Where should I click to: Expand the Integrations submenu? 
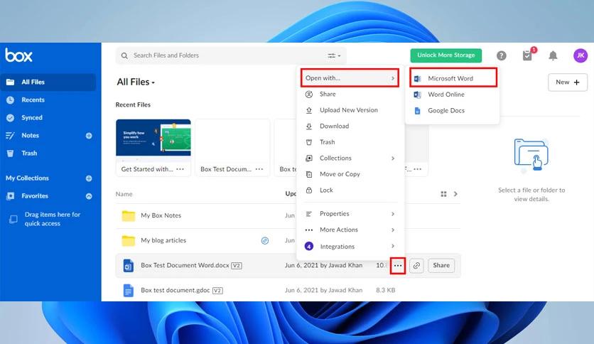point(350,246)
